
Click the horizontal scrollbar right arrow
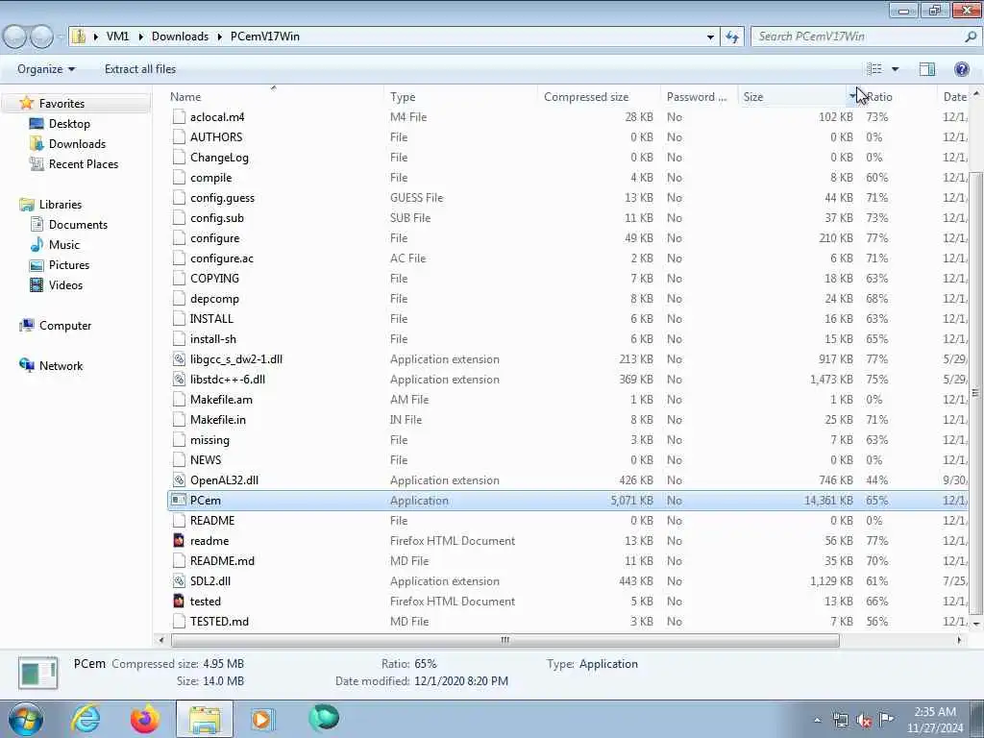959,640
